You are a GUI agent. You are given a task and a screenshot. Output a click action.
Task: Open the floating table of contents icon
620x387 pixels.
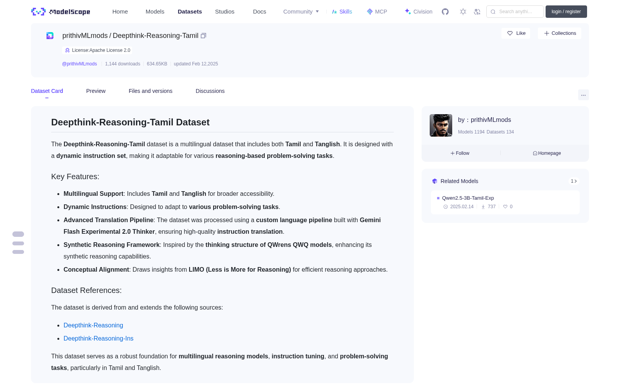pyautogui.click(x=18, y=243)
